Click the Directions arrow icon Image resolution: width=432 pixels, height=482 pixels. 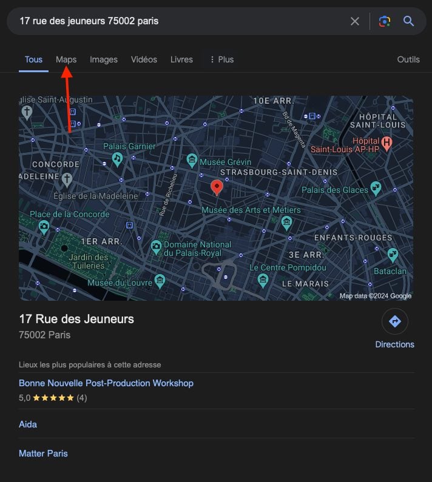(x=395, y=321)
